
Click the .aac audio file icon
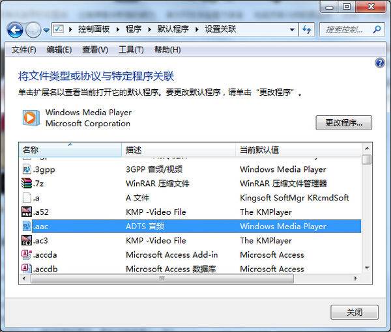click(x=27, y=227)
